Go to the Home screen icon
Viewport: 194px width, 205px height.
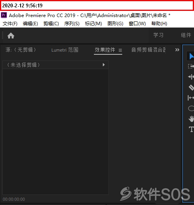click(11, 36)
